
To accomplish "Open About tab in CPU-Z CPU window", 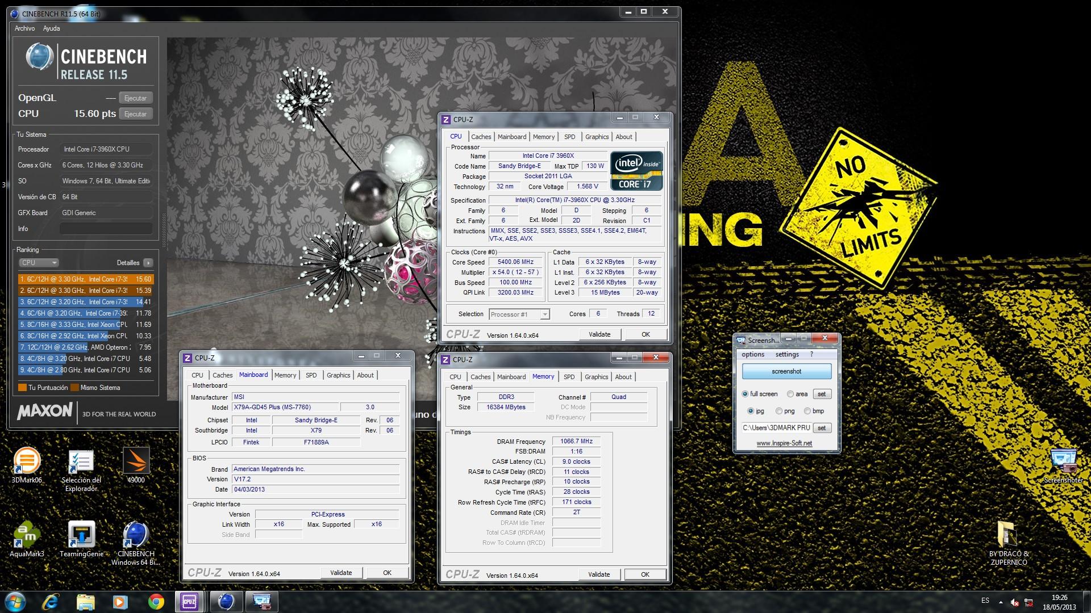I will tap(623, 137).
